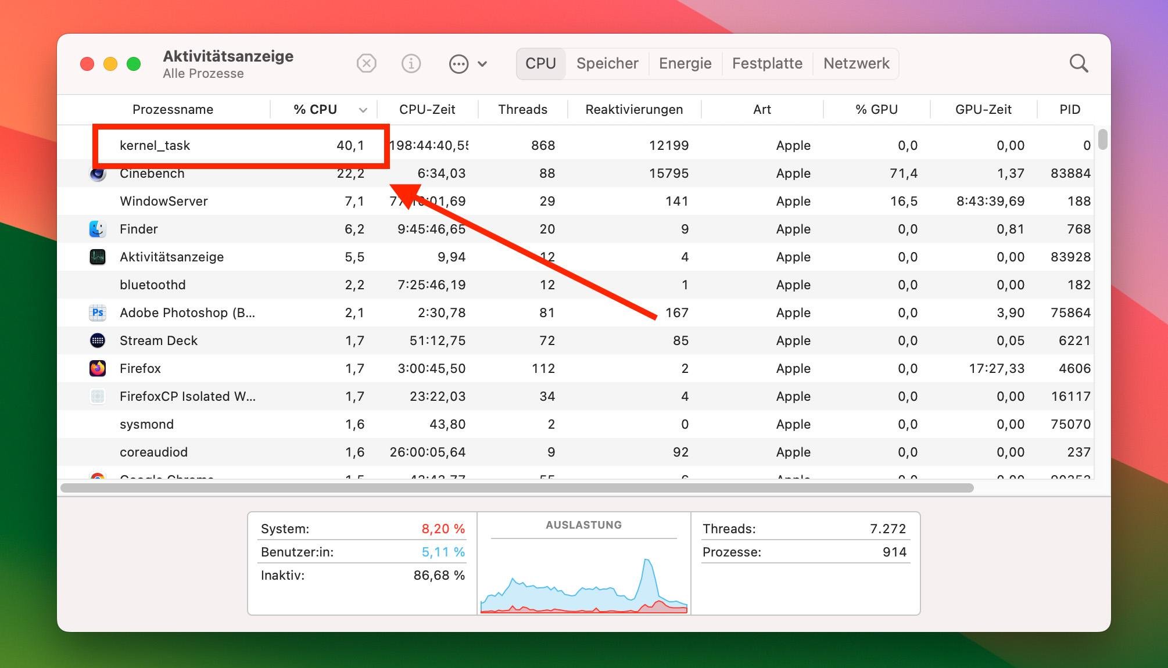Switch to the Speicher tab

click(x=607, y=63)
